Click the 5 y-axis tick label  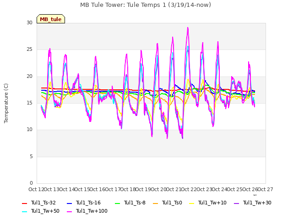tap(31, 156)
